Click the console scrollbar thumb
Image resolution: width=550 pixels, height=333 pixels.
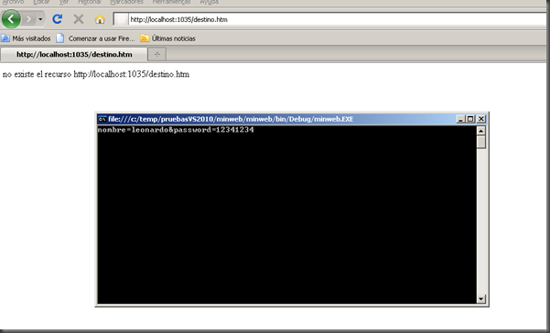click(x=481, y=143)
